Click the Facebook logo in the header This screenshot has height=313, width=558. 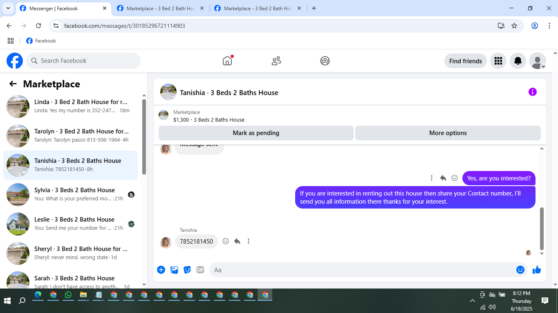click(15, 61)
